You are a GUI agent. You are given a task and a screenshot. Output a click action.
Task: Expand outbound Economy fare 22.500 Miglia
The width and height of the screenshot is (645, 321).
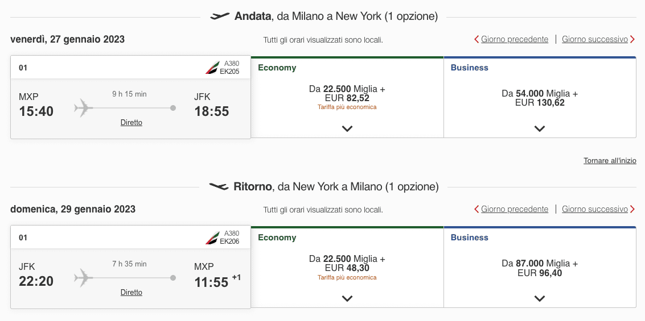click(347, 128)
